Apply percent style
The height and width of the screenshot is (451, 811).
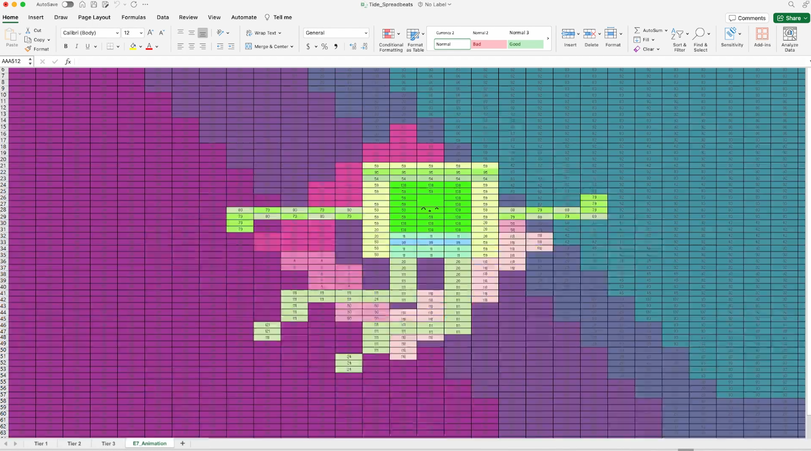pos(325,46)
